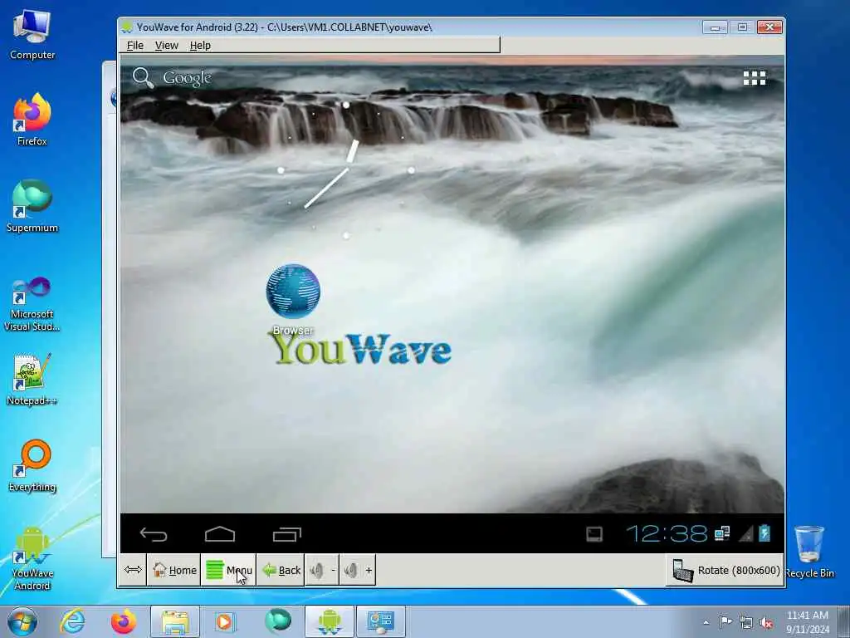Open the File menu

click(135, 46)
